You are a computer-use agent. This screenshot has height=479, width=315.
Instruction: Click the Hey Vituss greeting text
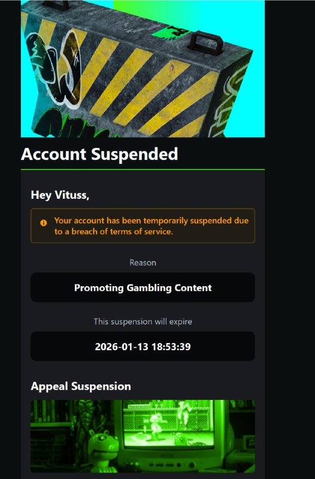[x=60, y=195]
